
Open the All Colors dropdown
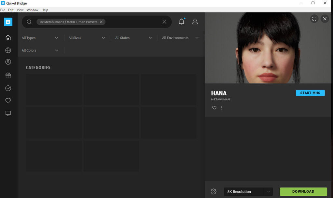point(40,50)
